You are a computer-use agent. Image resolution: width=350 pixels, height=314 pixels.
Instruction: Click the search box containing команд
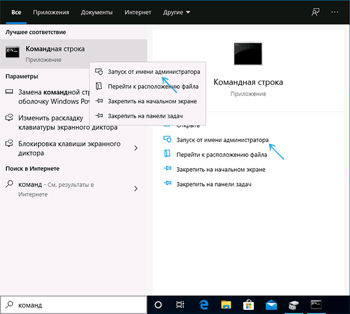[73, 305]
